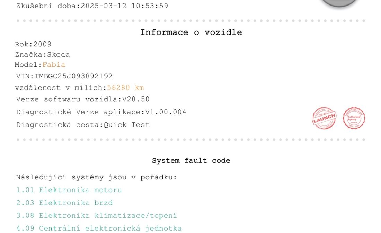
Task: Select 4.09 Centrální elektronická jednotka
Action: coord(99,229)
